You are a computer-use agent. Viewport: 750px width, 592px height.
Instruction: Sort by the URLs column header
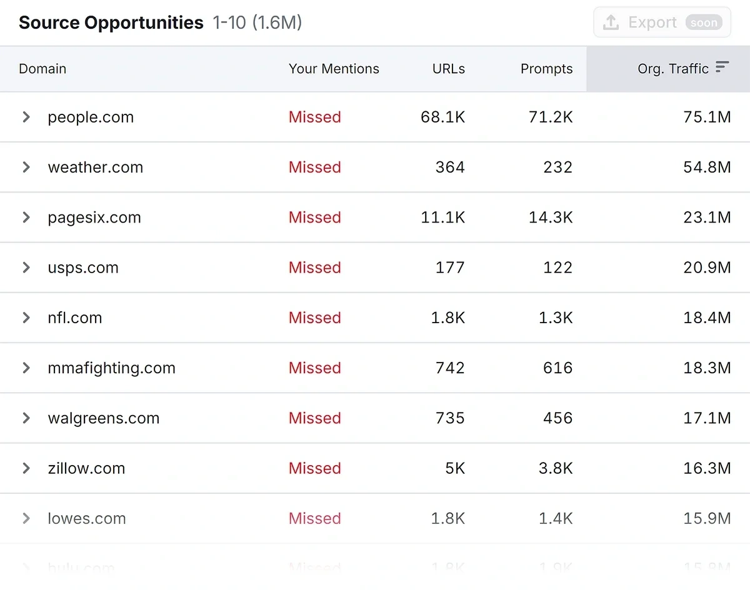tap(448, 69)
